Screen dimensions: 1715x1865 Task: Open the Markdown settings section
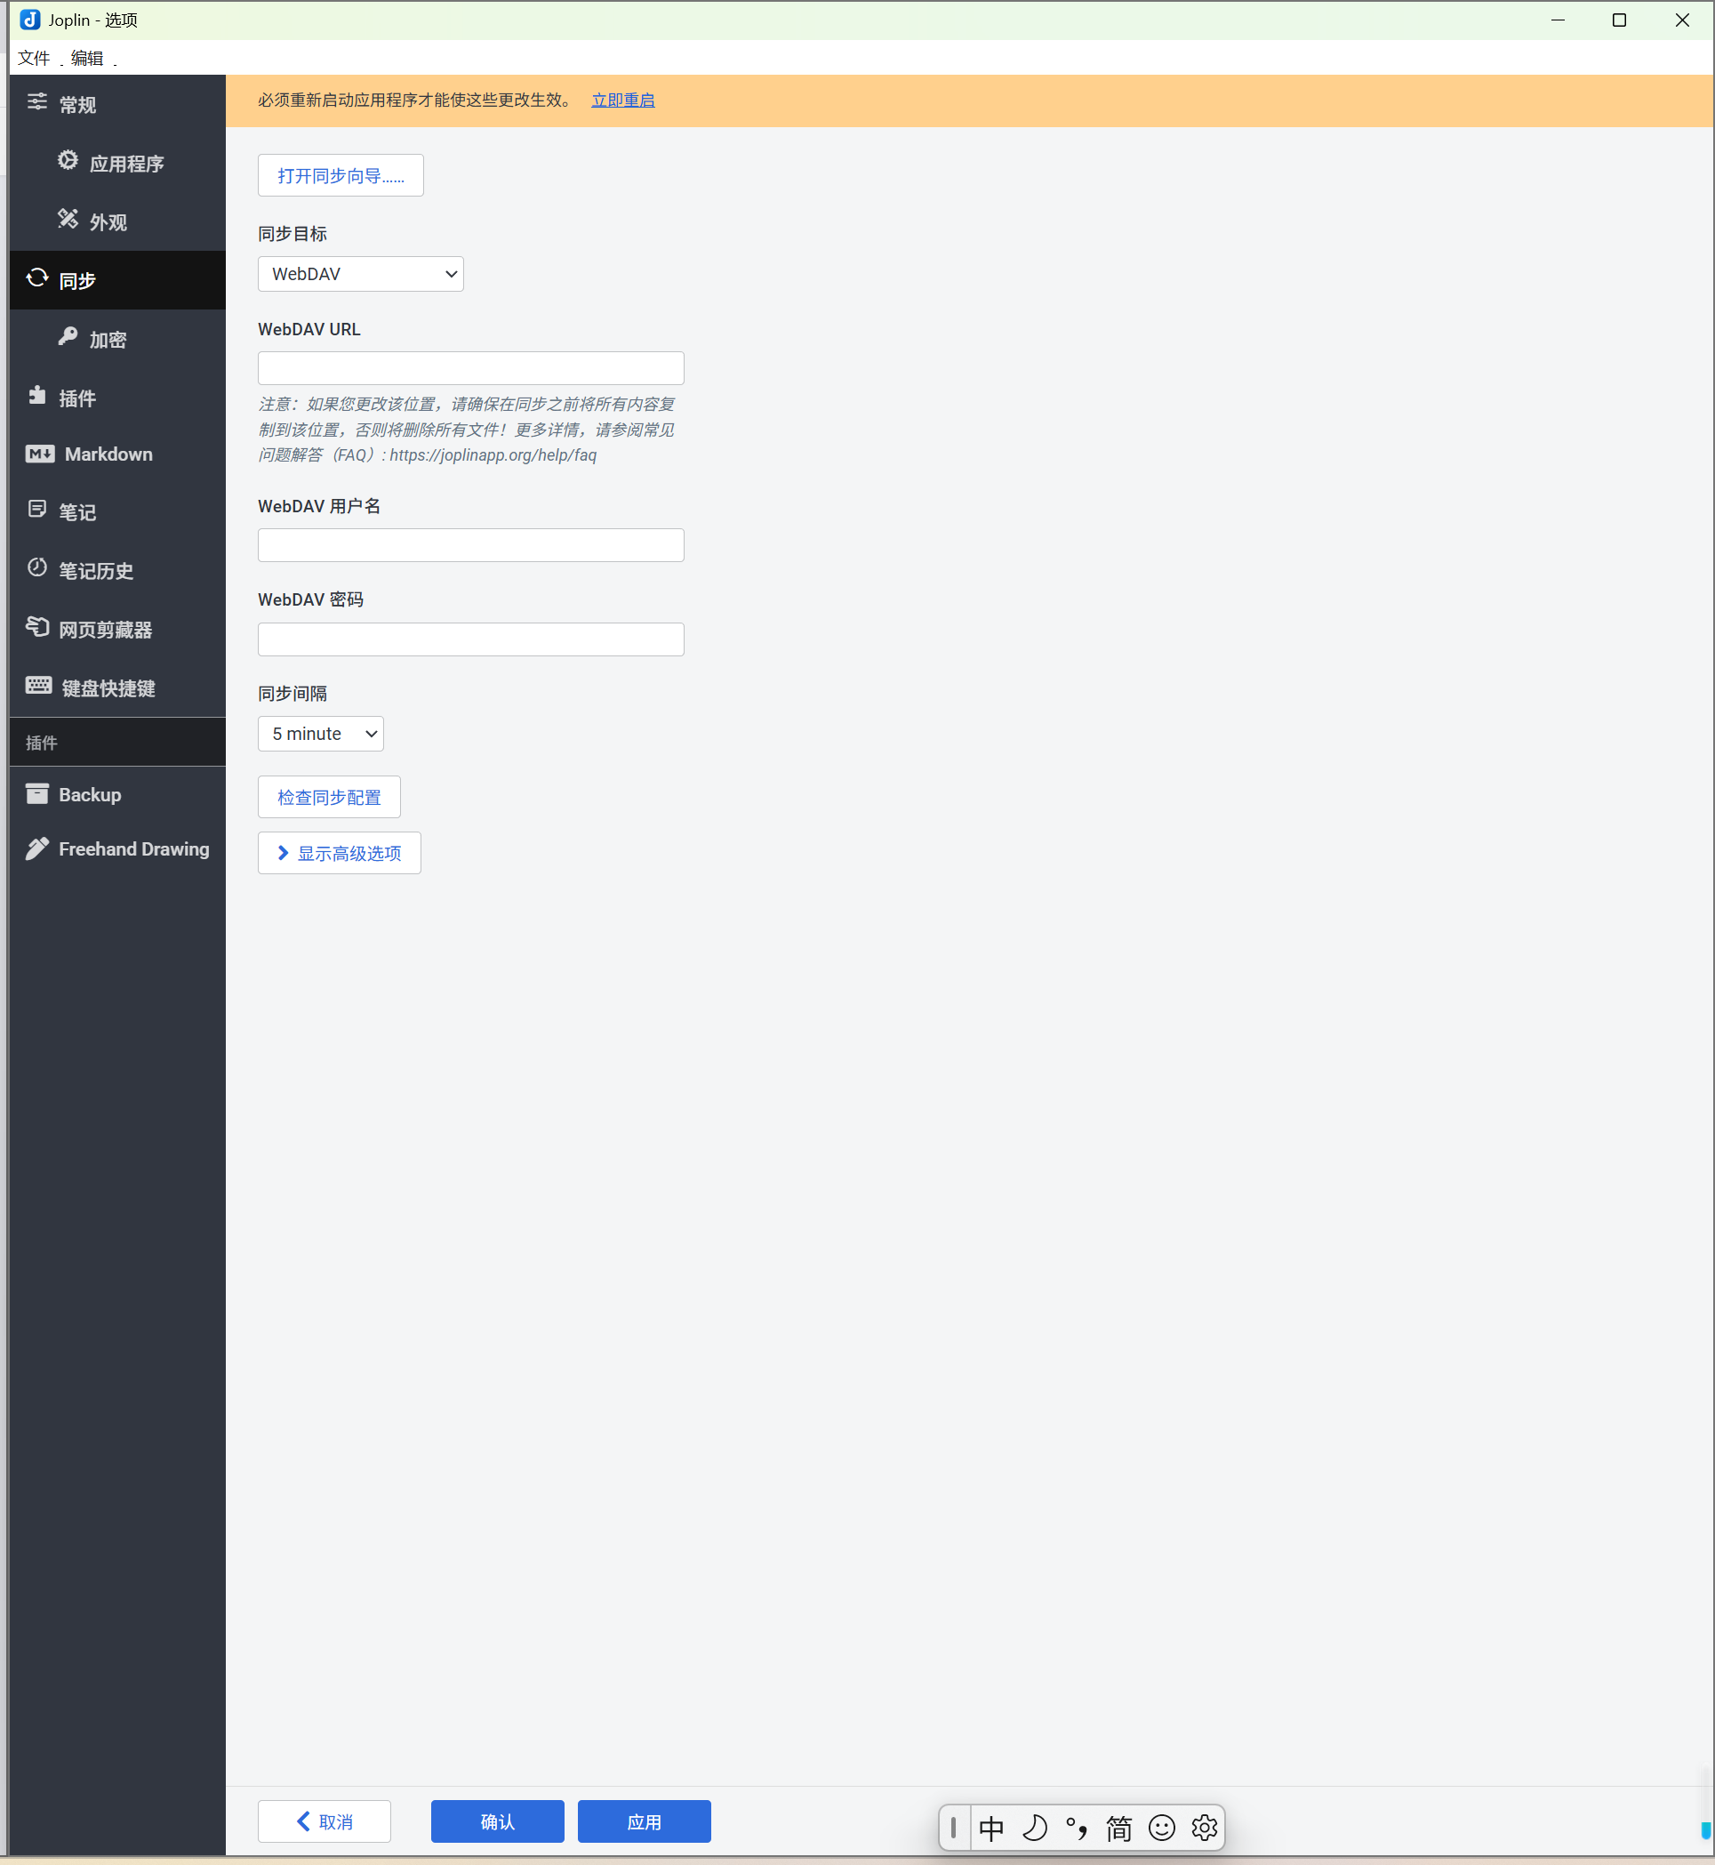[x=118, y=454]
